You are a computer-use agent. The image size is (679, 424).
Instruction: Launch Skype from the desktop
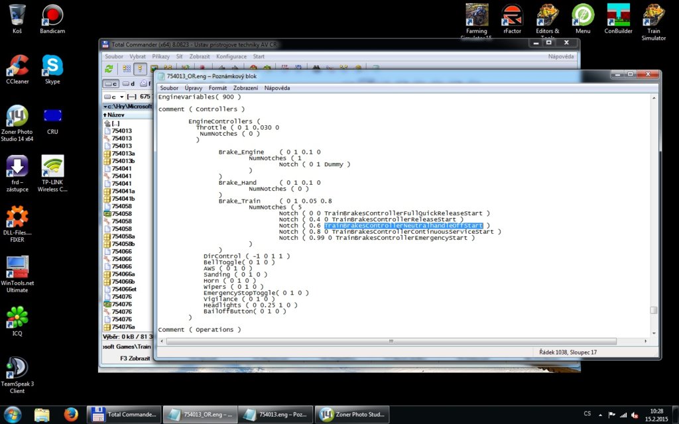[52, 69]
